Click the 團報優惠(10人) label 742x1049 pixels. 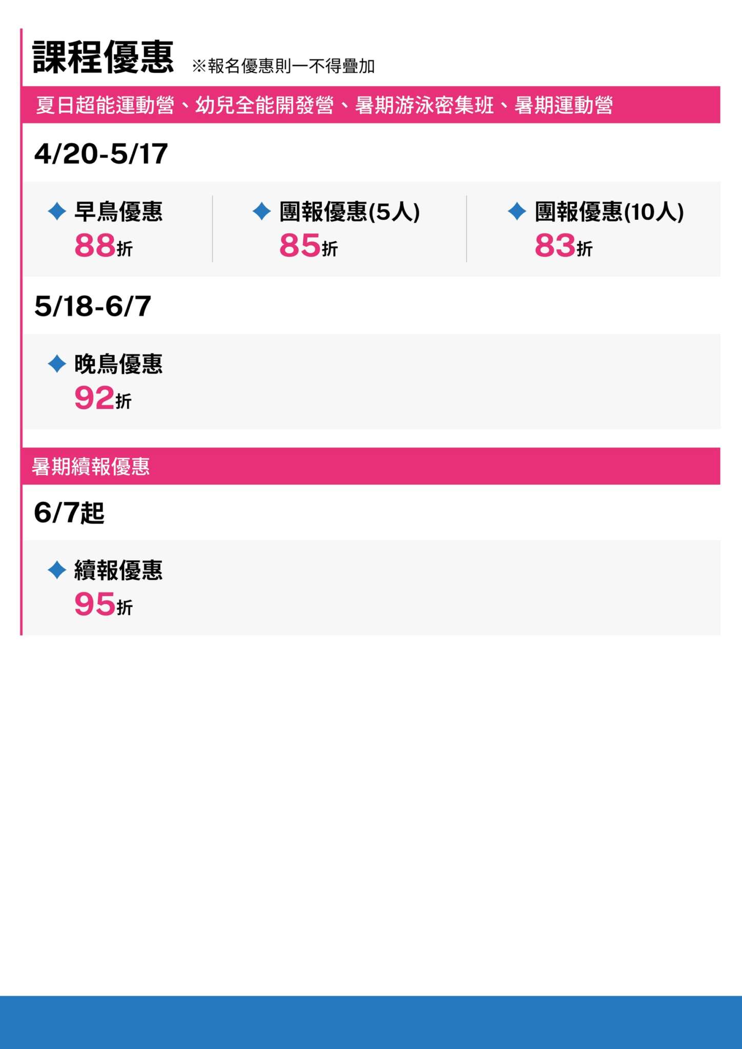point(609,211)
